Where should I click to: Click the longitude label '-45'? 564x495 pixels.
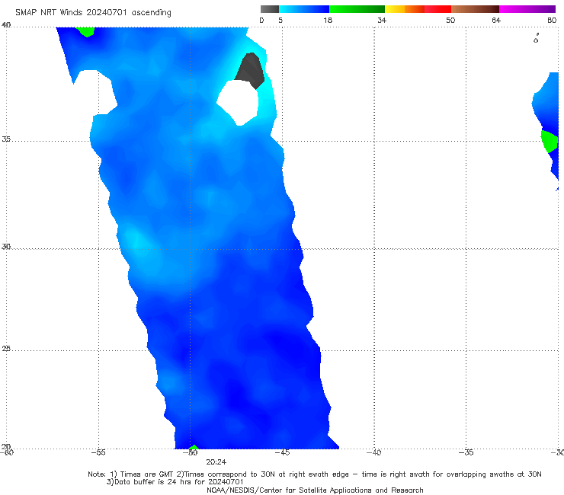282,452
